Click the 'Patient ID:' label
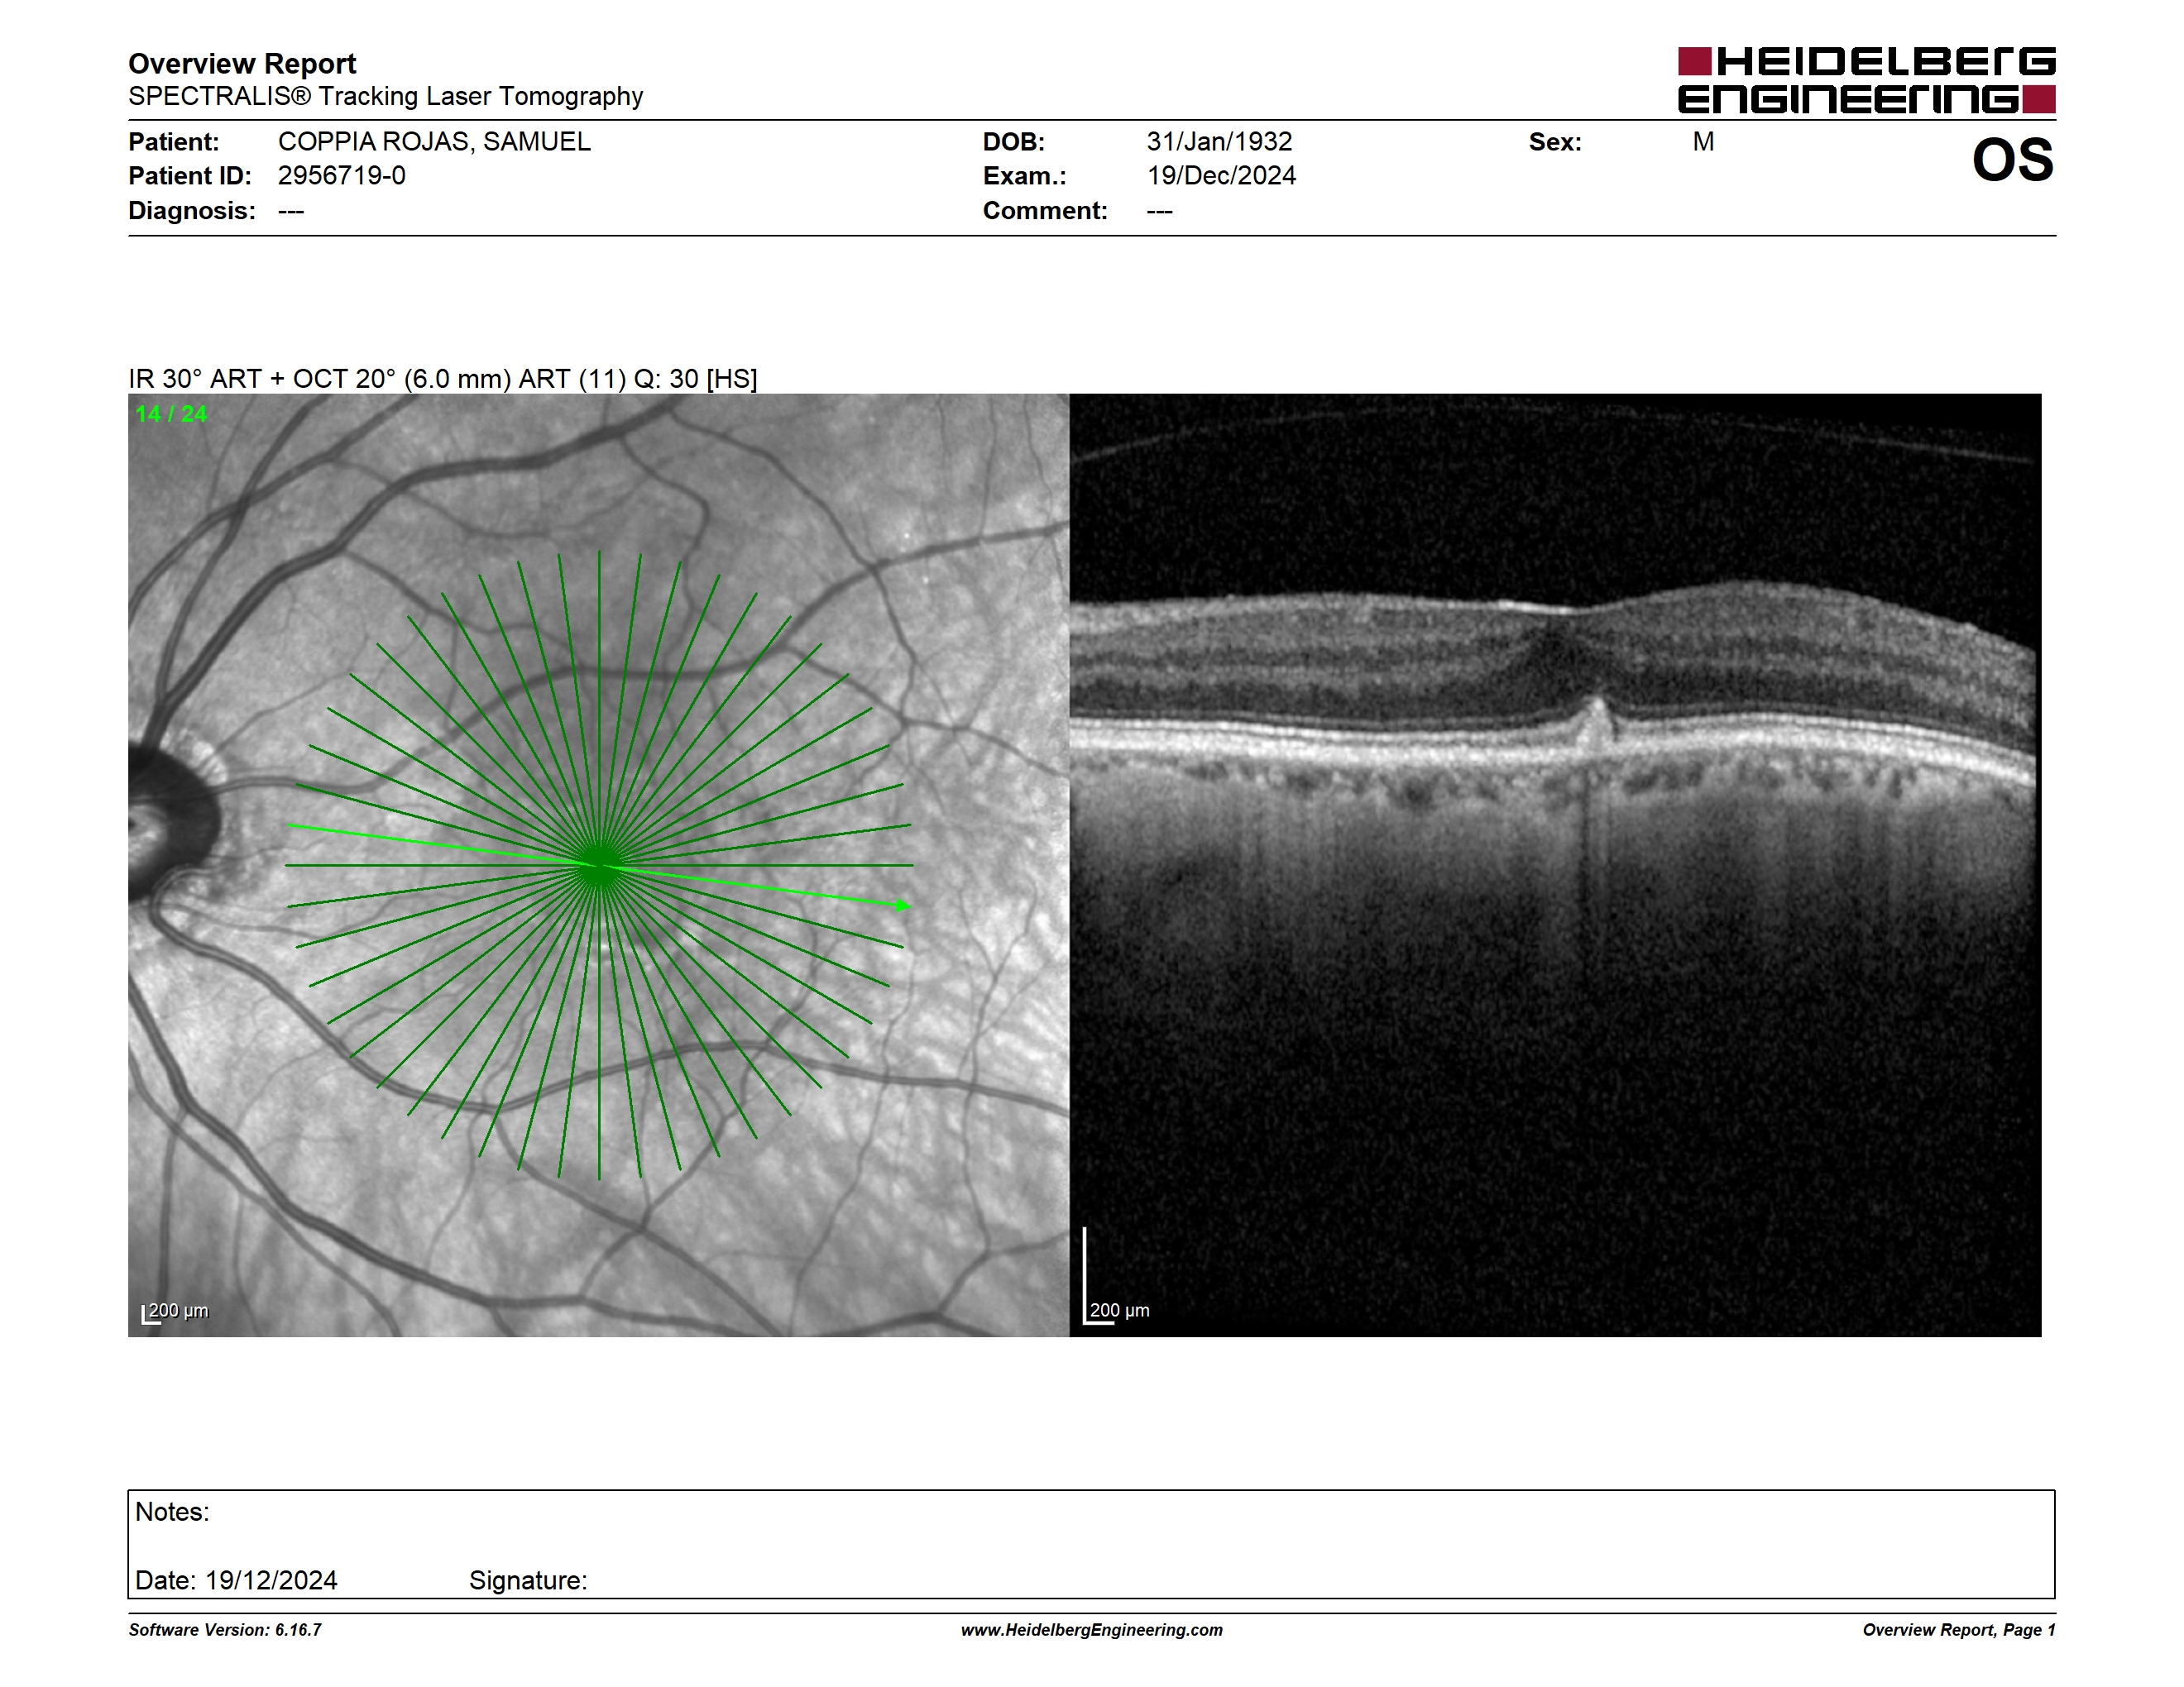The image size is (2184, 1687). (x=190, y=176)
